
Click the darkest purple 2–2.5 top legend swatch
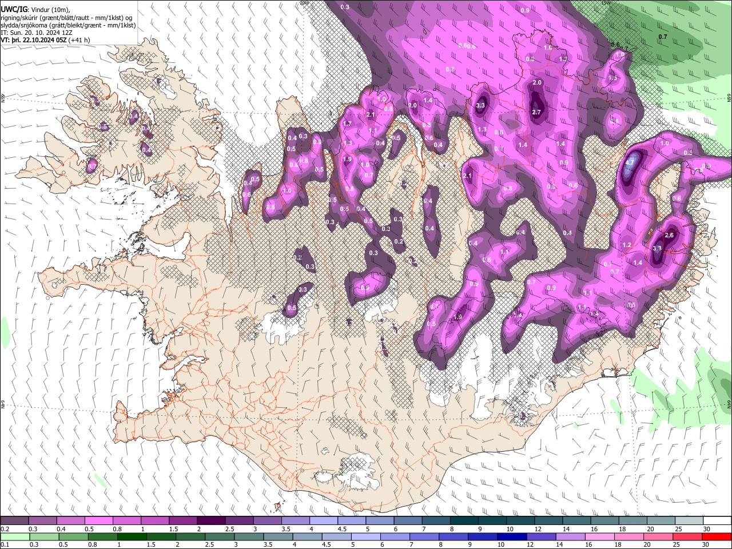pyautogui.click(x=211, y=521)
